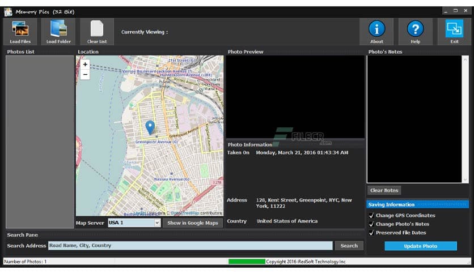Clear the photo list with Clear List
Image resolution: width=474 pixels, height=274 pixels.
(x=97, y=32)
